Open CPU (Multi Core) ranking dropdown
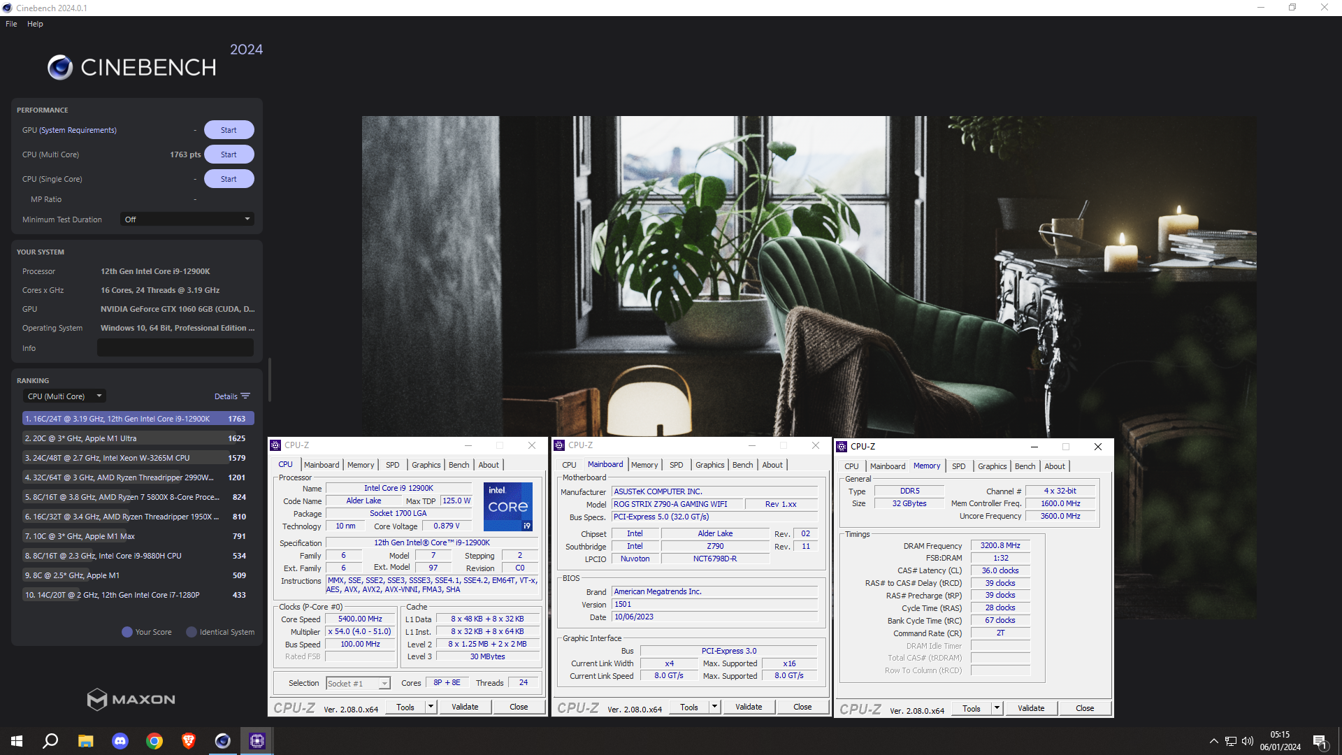The height and width of the screenshot is (755, 1342). [64, 396]
